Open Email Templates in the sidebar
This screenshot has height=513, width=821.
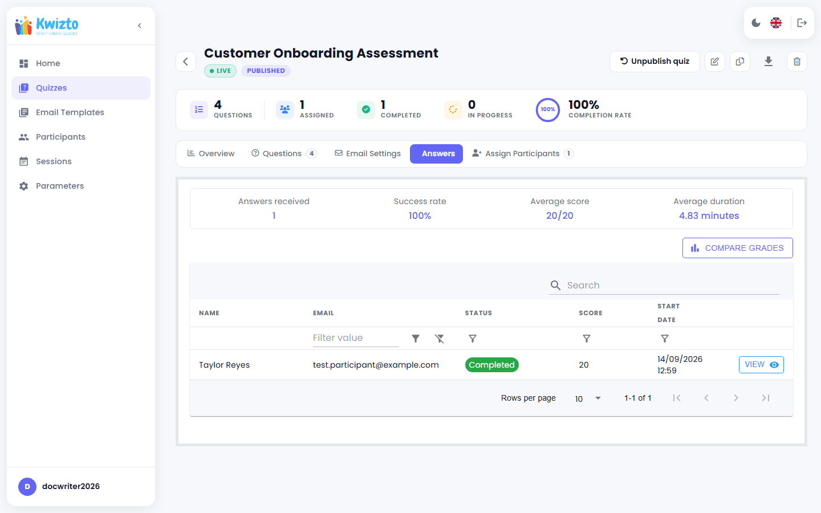[81, 112]
